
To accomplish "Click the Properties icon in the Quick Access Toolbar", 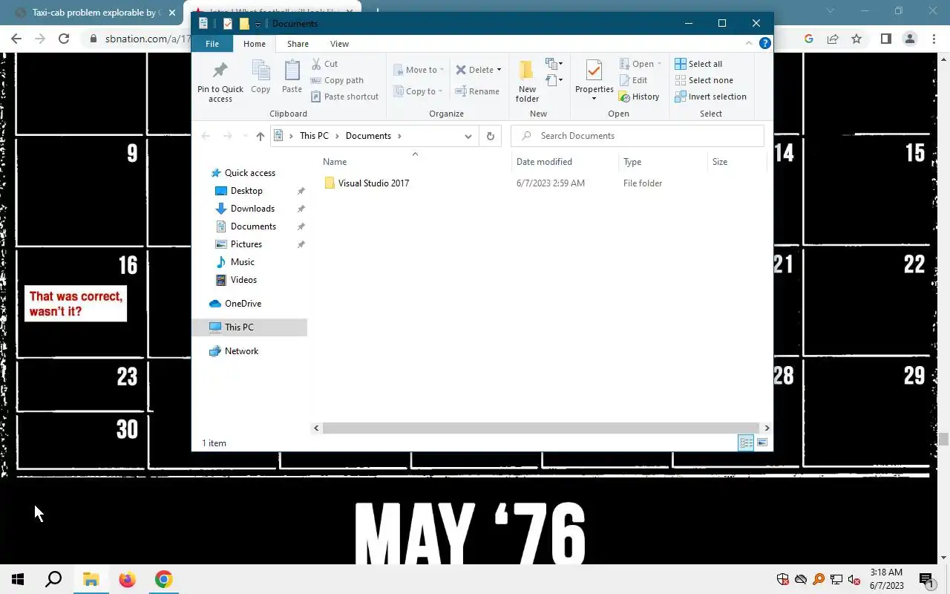I will coord(227,24).
